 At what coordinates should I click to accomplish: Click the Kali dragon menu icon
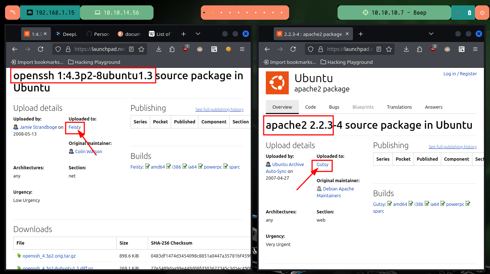pos(12,13)
